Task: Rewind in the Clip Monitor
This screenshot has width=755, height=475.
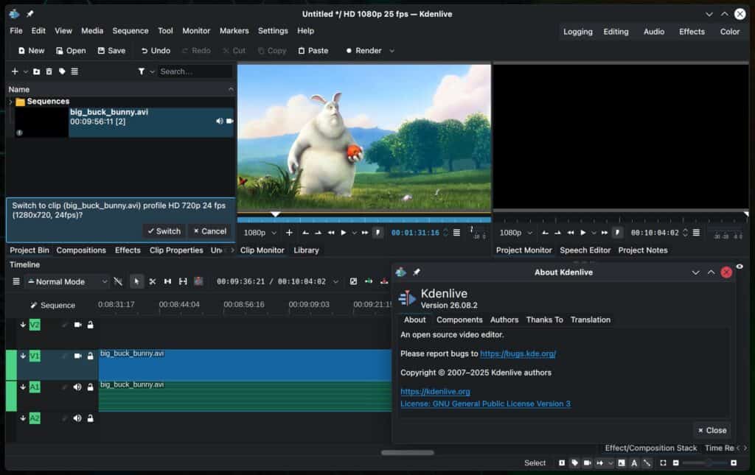Action: pyautogui.click(x=331, y=233)
